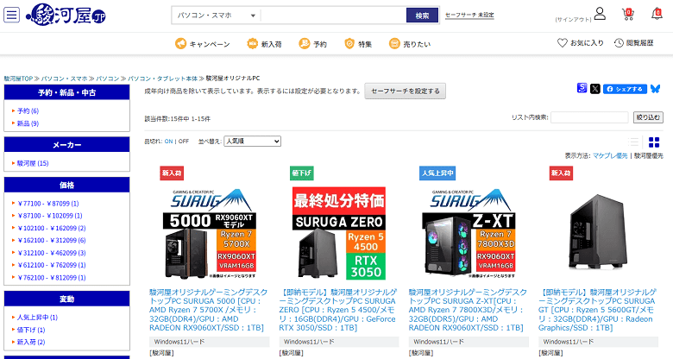Viewport: 673px width, 359px height.
Task: Open the セーフサーチ 未設定 link
Action: pyautogui.click(x=469, y=15)
